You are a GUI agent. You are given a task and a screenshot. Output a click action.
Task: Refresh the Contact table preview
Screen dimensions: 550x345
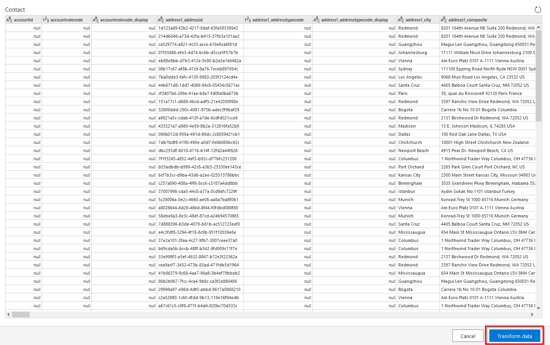(x=538, y=9)
